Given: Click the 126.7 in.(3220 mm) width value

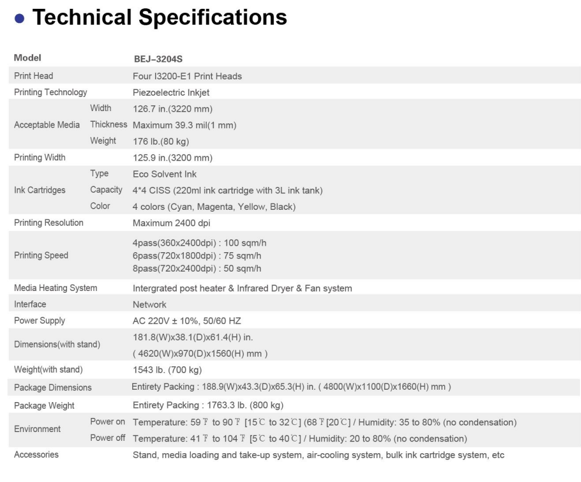Looking at the screenshot, I should 173,109.
